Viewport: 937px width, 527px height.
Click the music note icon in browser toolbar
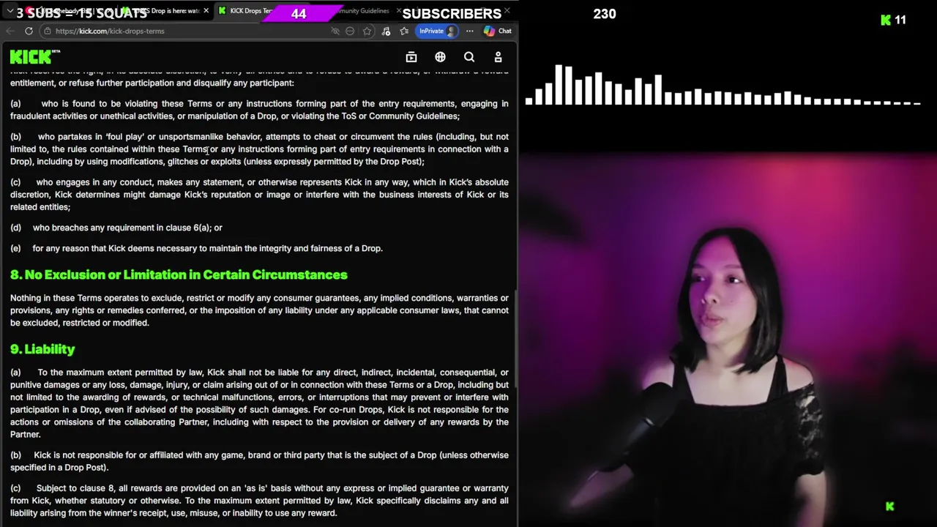(386, 31)
